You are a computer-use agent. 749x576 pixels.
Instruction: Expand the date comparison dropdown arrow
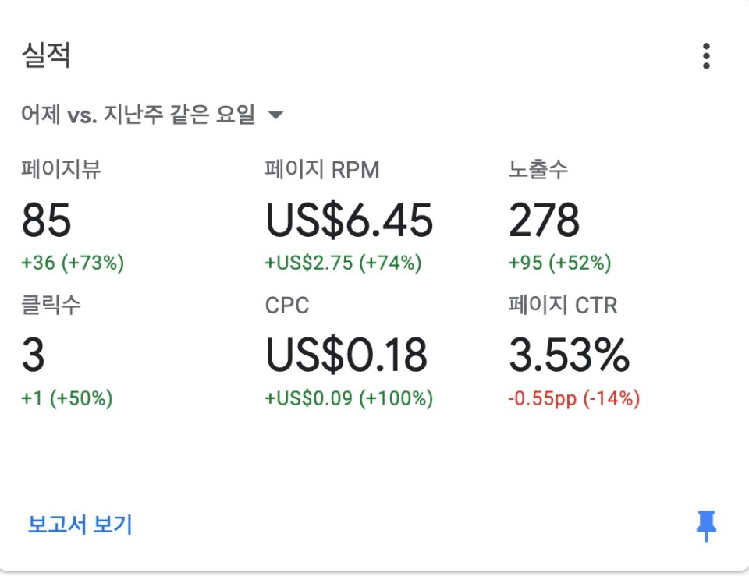tap(275, 115)
